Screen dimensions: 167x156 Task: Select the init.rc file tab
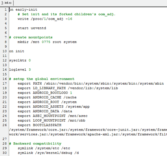pyautogui.click(x=7, y=3)
